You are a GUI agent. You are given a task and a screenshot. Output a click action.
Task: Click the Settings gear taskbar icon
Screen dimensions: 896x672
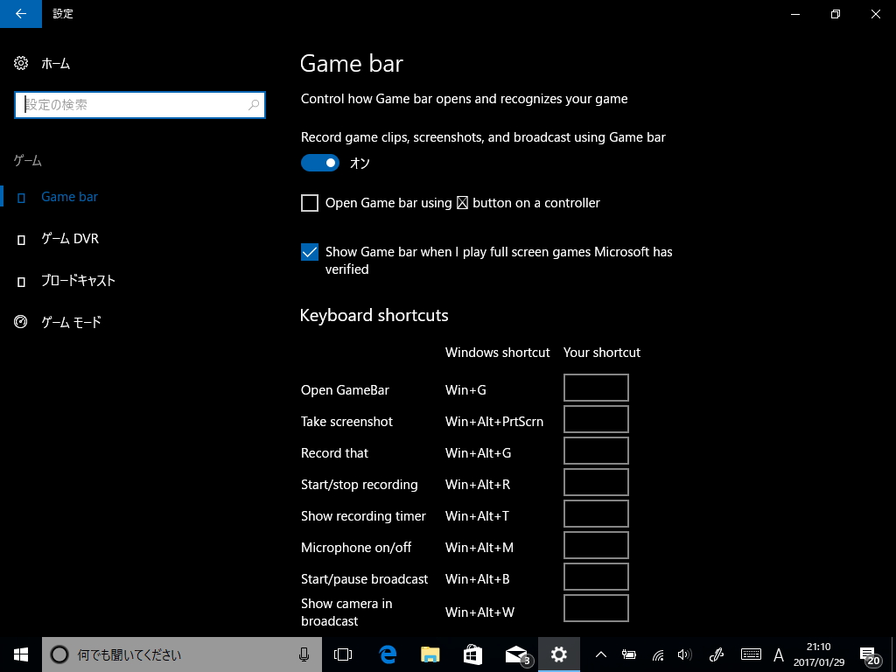coord(559,654)
